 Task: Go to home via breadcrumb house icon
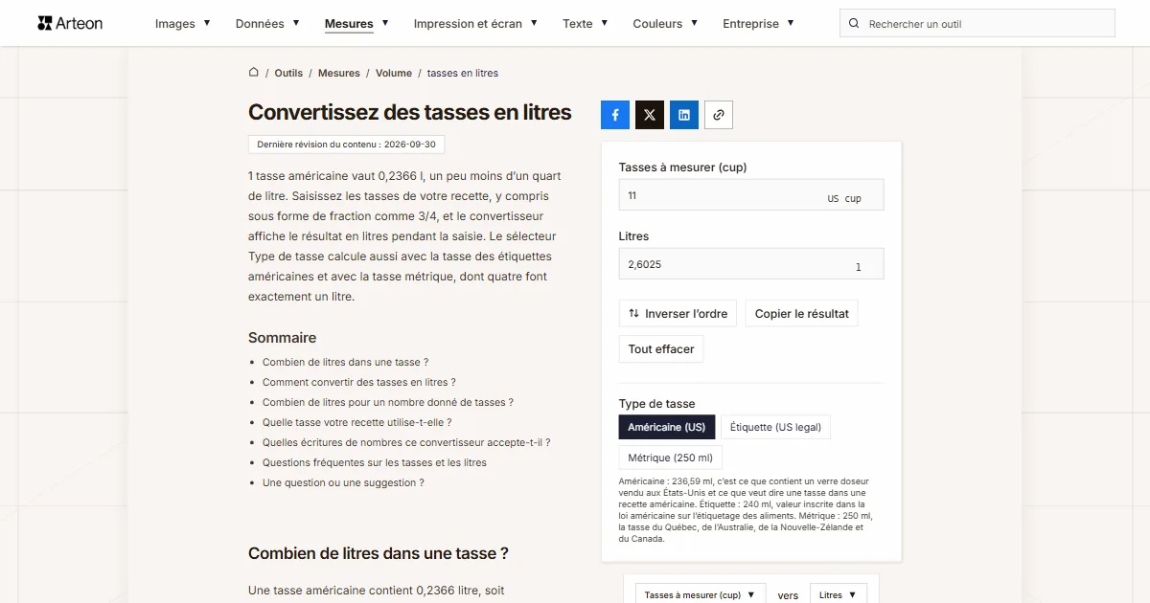click(254, 72)
